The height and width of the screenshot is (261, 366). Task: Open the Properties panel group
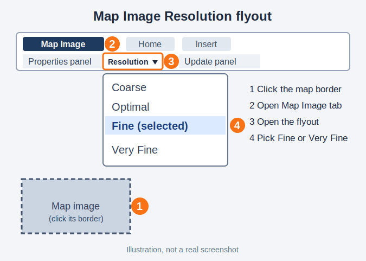pos(62,61)
